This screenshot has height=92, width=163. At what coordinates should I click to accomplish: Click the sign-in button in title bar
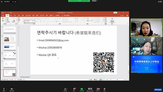(115, 13)
